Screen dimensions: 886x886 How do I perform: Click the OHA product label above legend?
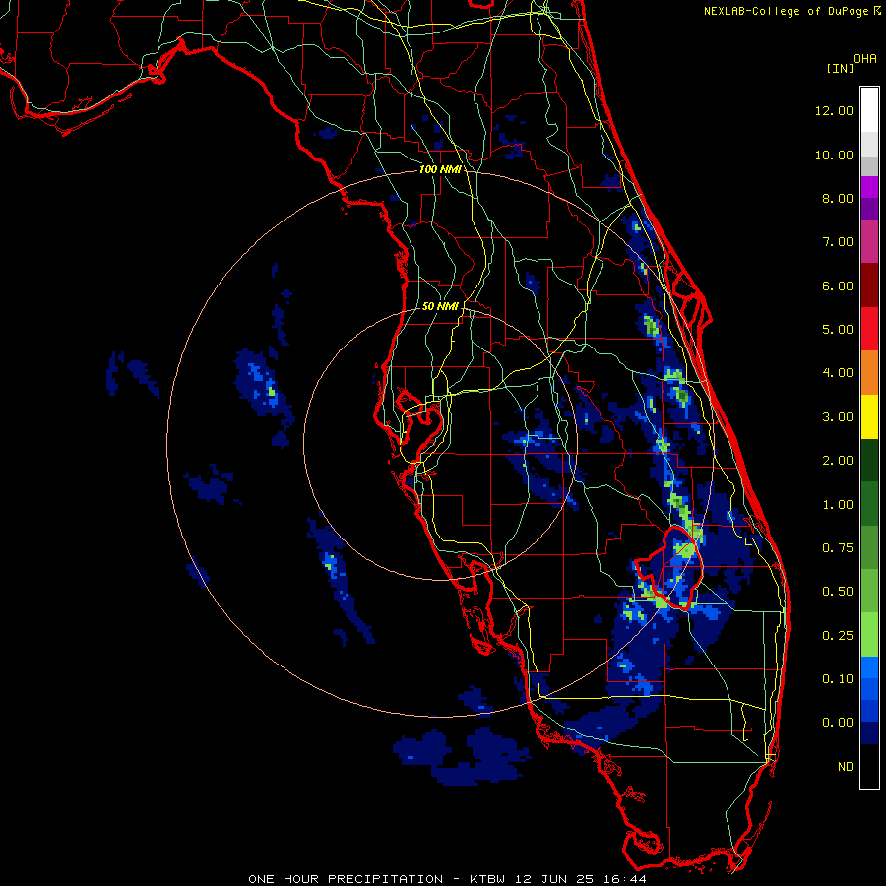(x=865, y=59)
